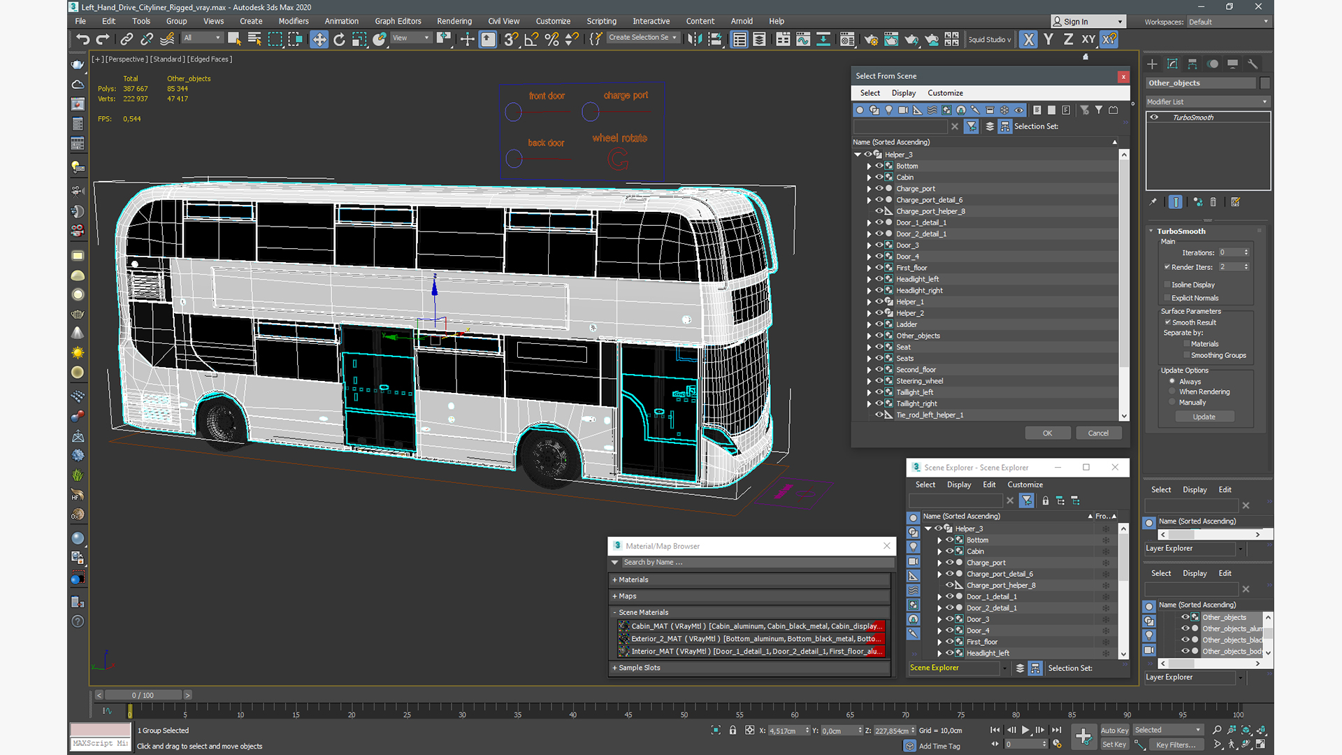Enable Separate by Materials checkbox
This screenshot has height=755, width=1342.
click(x=1186, y=344)
